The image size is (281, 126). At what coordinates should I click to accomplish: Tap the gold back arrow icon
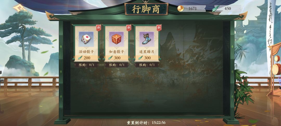(x=19, y=8)
